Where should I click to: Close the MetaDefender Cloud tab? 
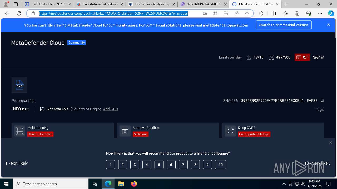[277, 4]
